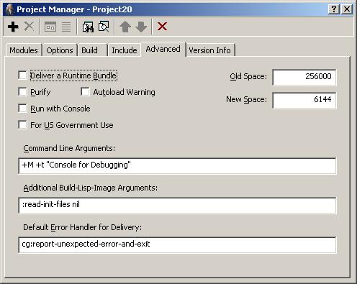Image resolution: width=357 pixels, height=284 pixels.
Task: Click the red X close project icon
Action: pos(162,27)
